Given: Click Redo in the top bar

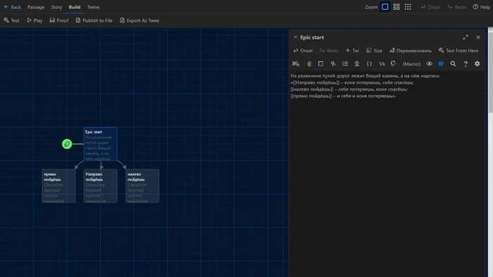Looking at the screenshot, I should tap(457, 7).
